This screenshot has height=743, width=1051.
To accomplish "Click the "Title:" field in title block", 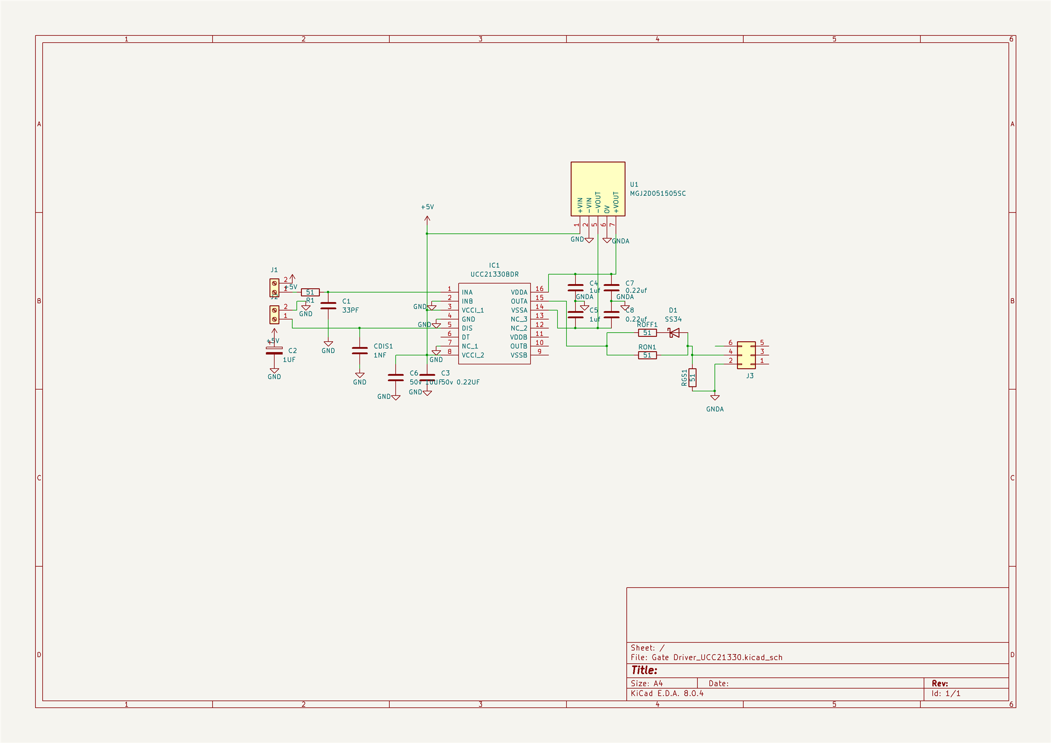I will point(644,670).
